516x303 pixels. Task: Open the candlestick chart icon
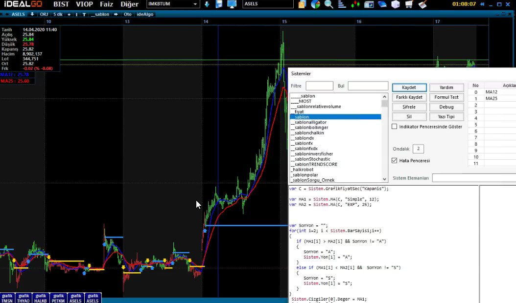click(355, 4)
